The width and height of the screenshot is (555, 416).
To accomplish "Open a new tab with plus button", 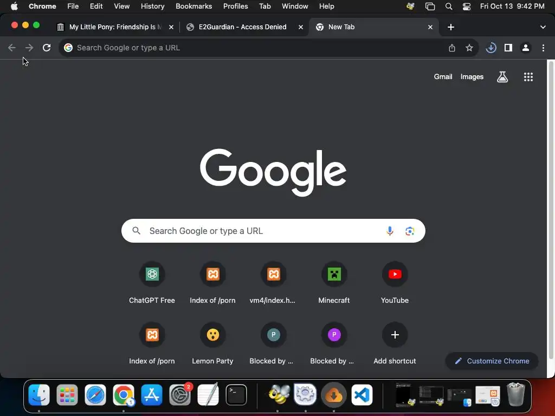I will 450,27.
